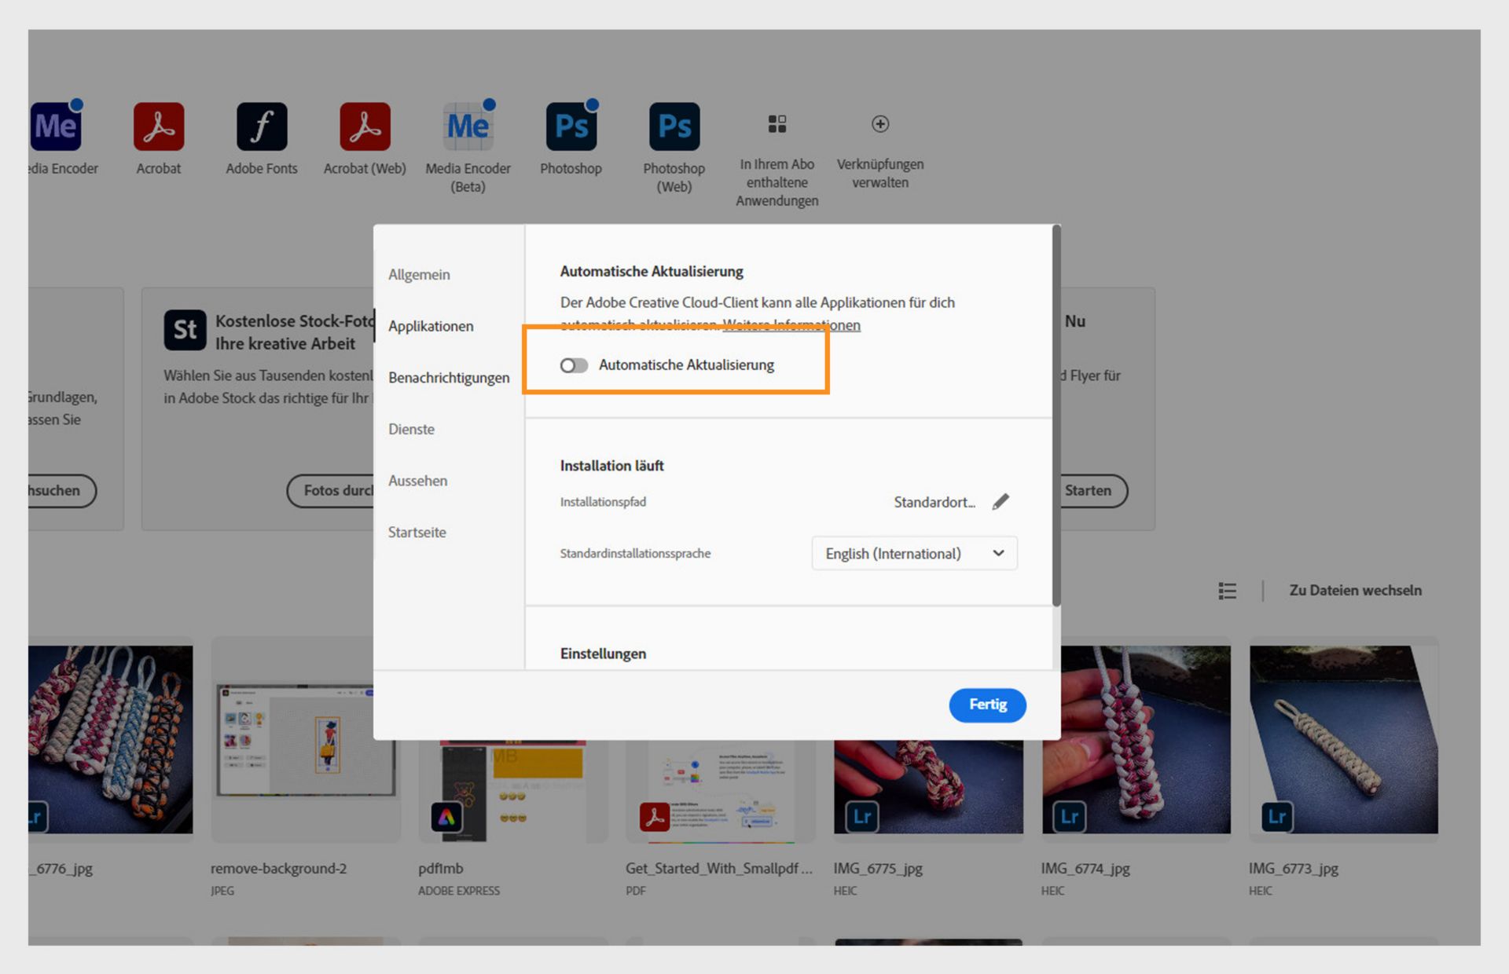The image size is (1509, 974).
Task: Open the Dienste settings tab
Action: point(411,430)
